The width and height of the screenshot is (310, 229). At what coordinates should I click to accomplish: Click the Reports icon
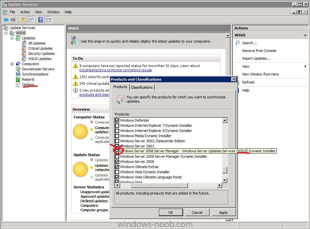click(x=18, y=79)
